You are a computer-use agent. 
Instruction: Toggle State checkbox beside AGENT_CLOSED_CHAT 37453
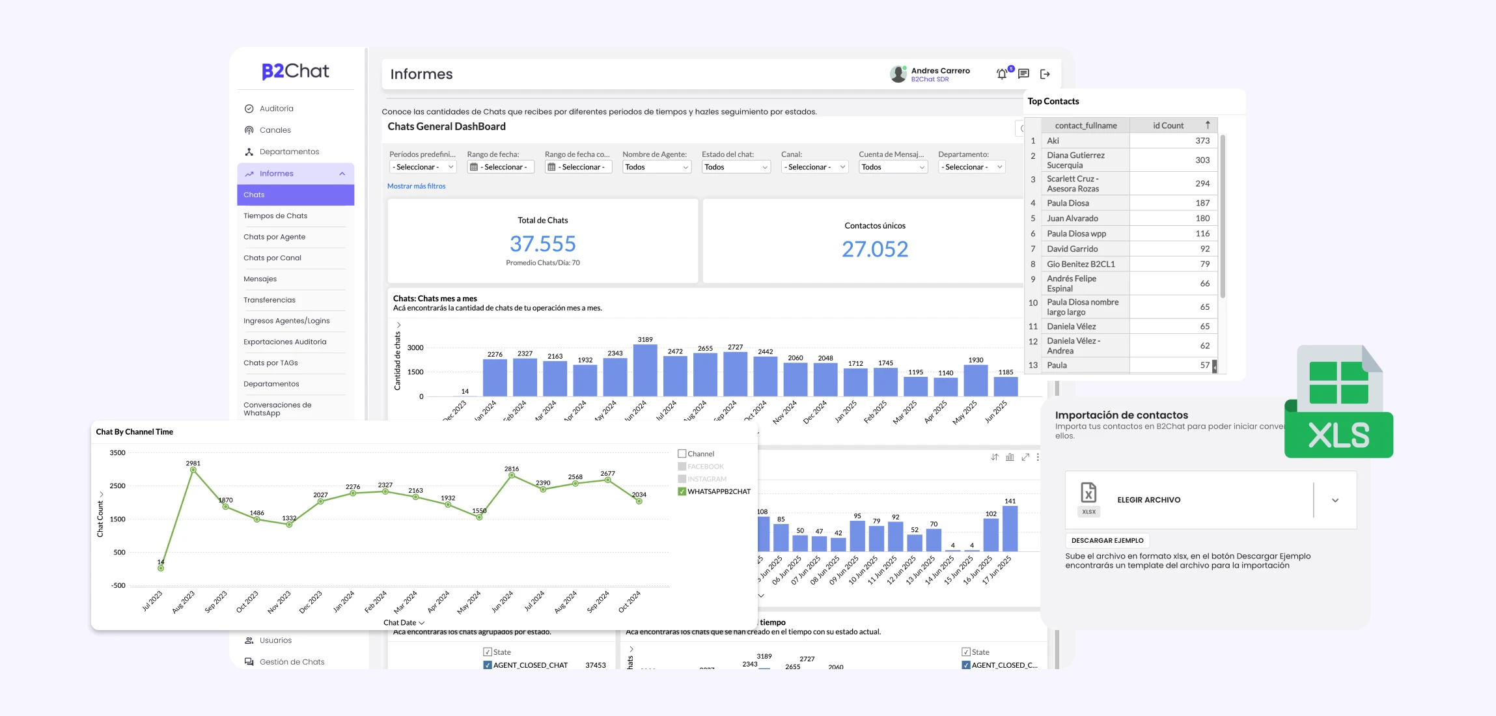pyautogui.click(x=488, y=652)
